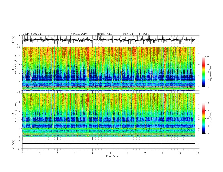Screen dimensions: 223x172
Task: Click the ch.1 frequency axis "8" tick label
Action: point(19,56)
